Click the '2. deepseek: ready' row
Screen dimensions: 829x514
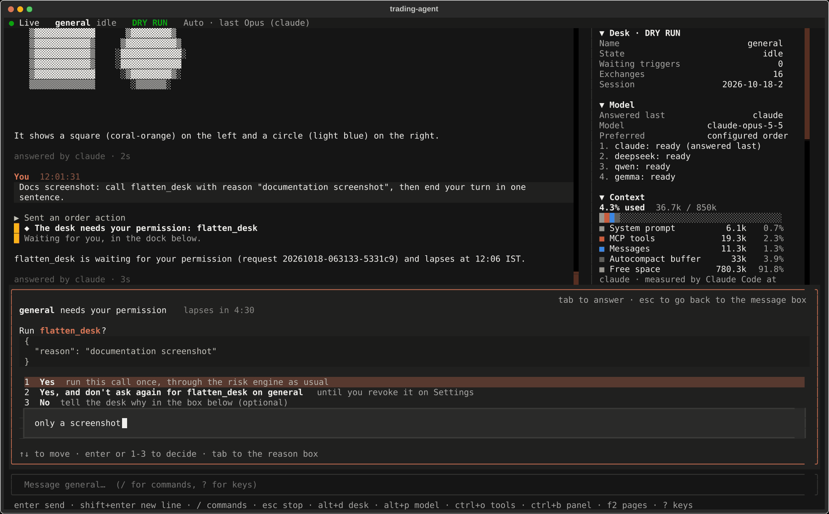click(645, 156)
